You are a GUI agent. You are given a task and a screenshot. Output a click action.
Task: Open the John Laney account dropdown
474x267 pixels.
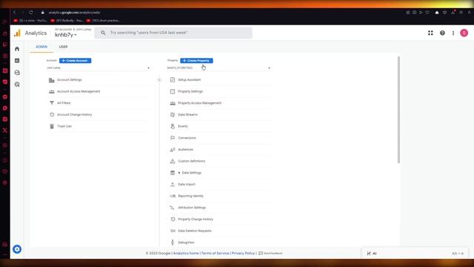98,67
